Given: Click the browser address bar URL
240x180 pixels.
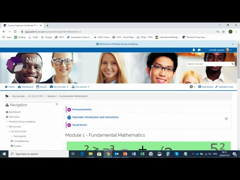Looking at the screenshot, I should 53,31.
